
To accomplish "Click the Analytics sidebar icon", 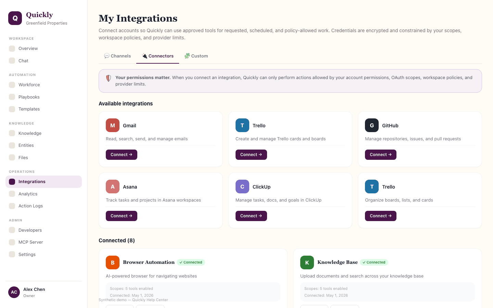I will [x=12, y=194].
